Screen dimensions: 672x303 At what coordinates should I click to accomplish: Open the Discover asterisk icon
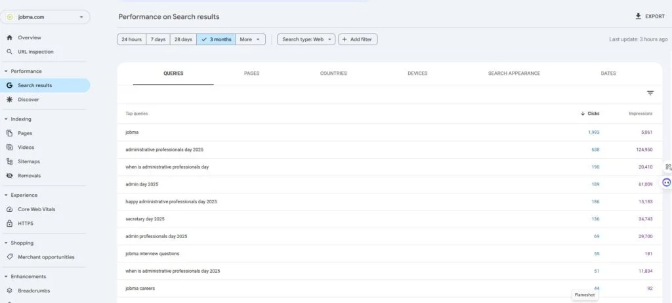(x=9, y=100)
